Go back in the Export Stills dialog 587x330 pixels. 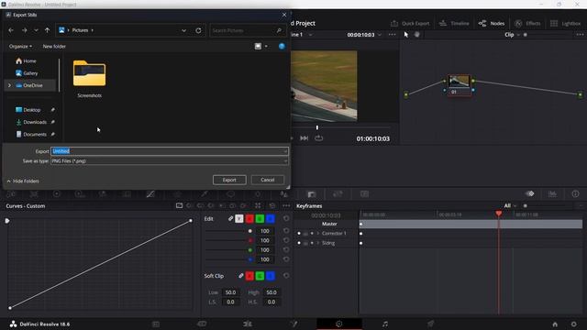tap(11, 30)
